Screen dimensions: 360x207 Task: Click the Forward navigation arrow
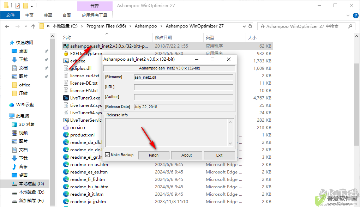17,26
